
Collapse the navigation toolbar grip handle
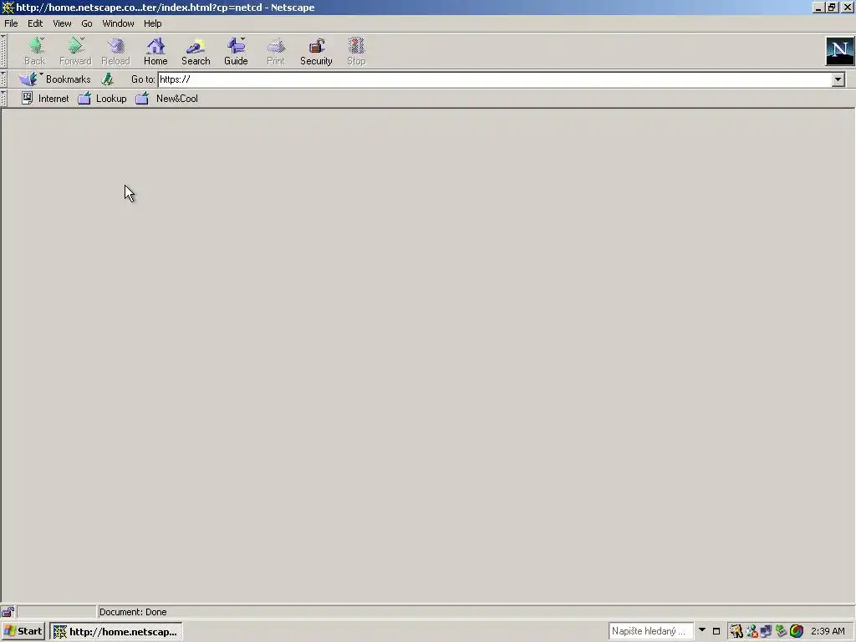point(4,51)
